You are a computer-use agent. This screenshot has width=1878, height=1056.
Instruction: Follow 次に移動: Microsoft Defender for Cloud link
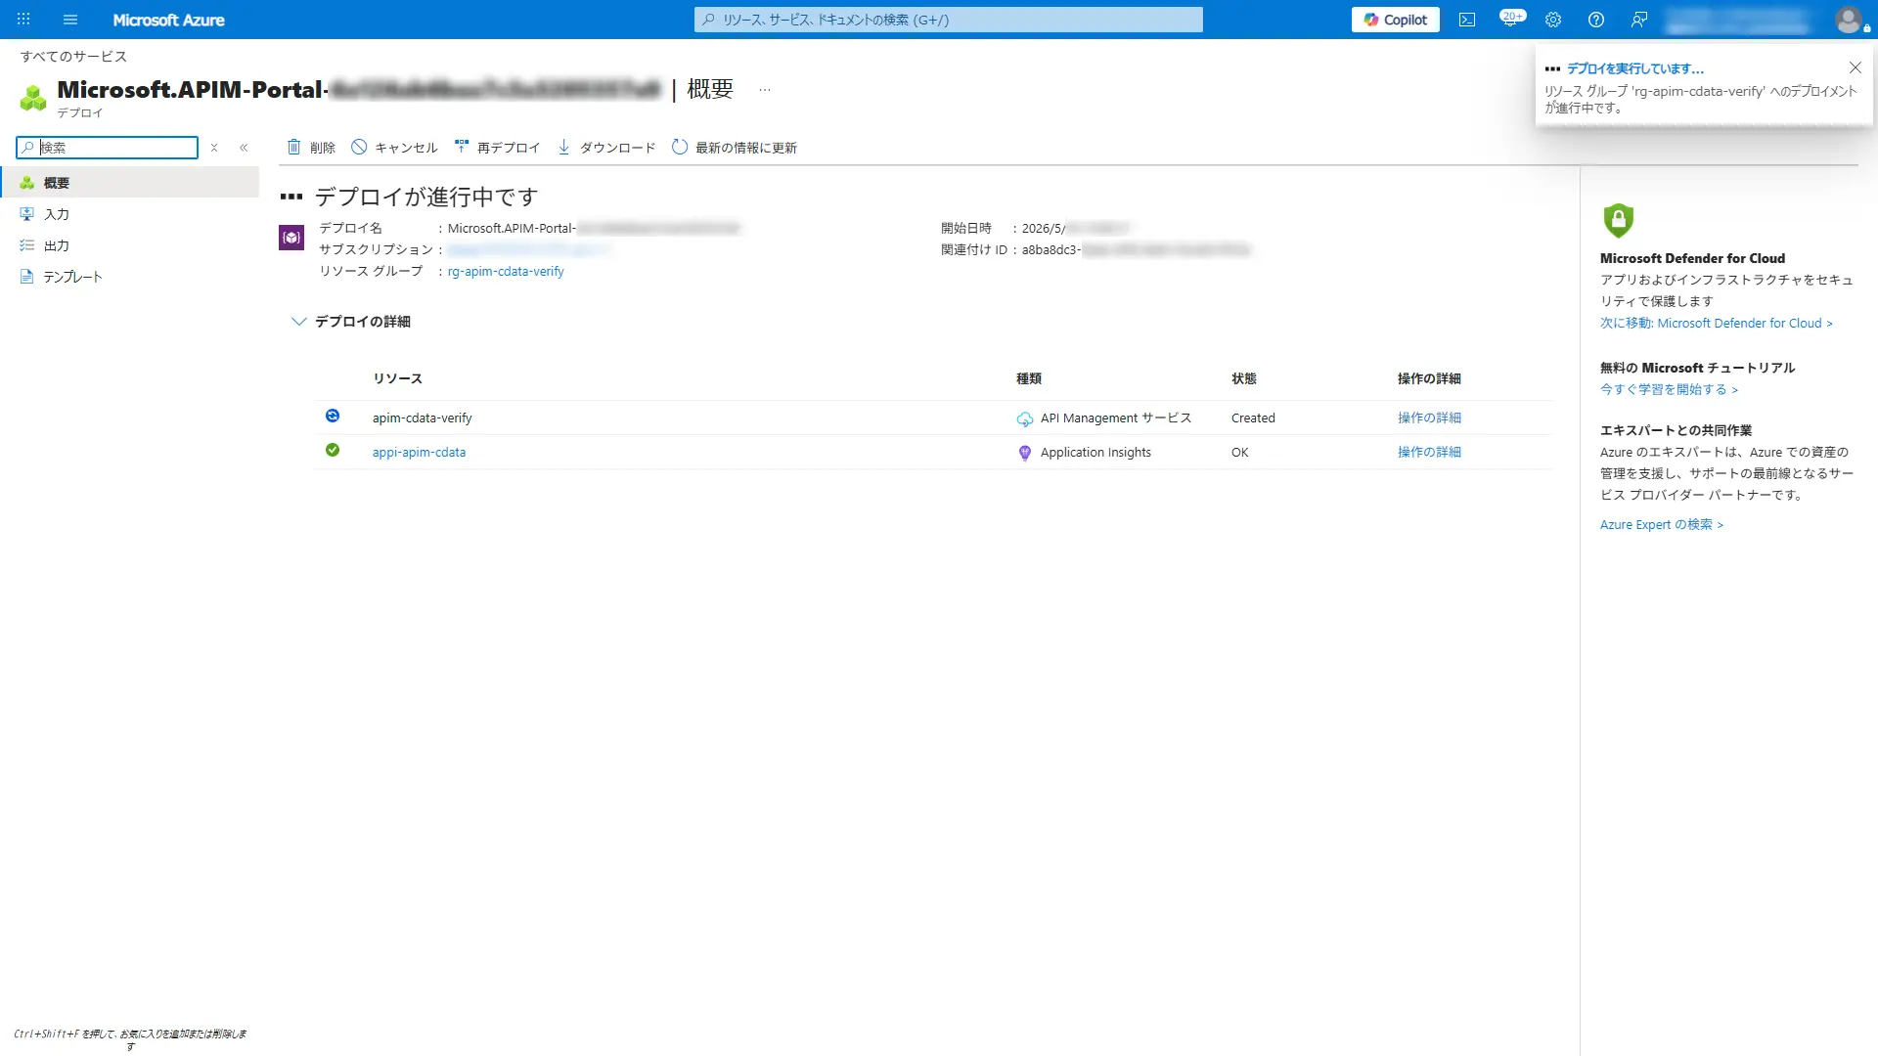coord(1717,324)
